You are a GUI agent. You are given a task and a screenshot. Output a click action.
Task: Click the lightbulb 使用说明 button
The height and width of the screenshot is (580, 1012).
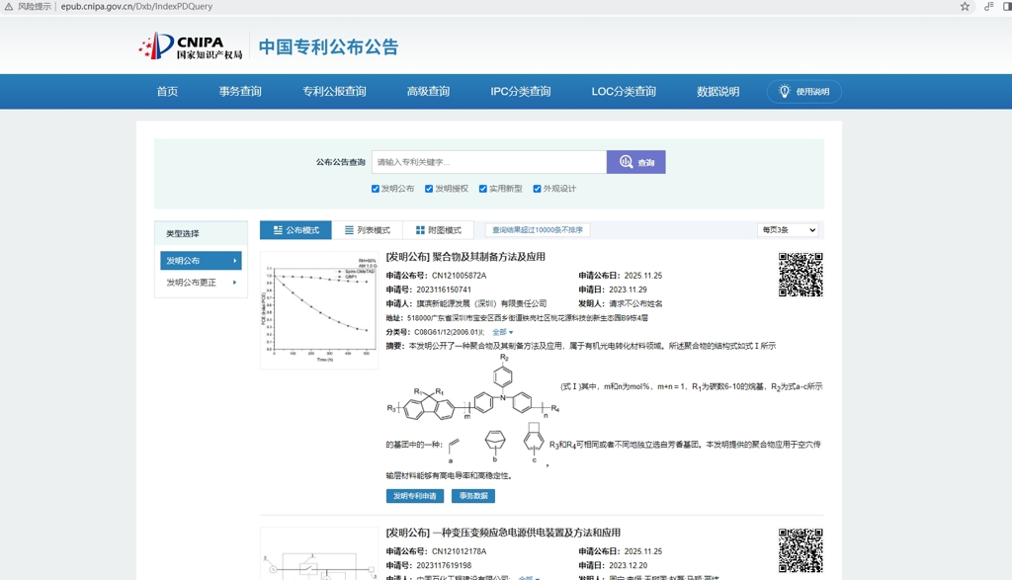point(804,92)
